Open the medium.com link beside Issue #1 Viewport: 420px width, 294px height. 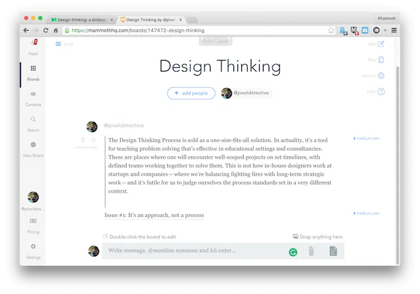click(x=366, y=214)
